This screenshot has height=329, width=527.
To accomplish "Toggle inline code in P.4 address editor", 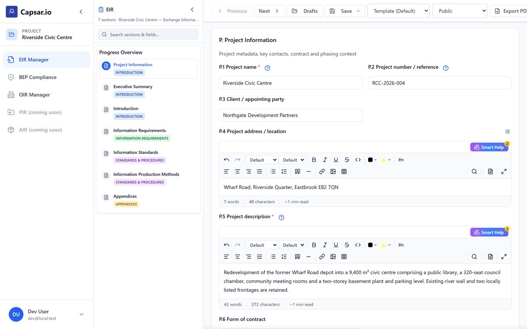I will 358,160.
